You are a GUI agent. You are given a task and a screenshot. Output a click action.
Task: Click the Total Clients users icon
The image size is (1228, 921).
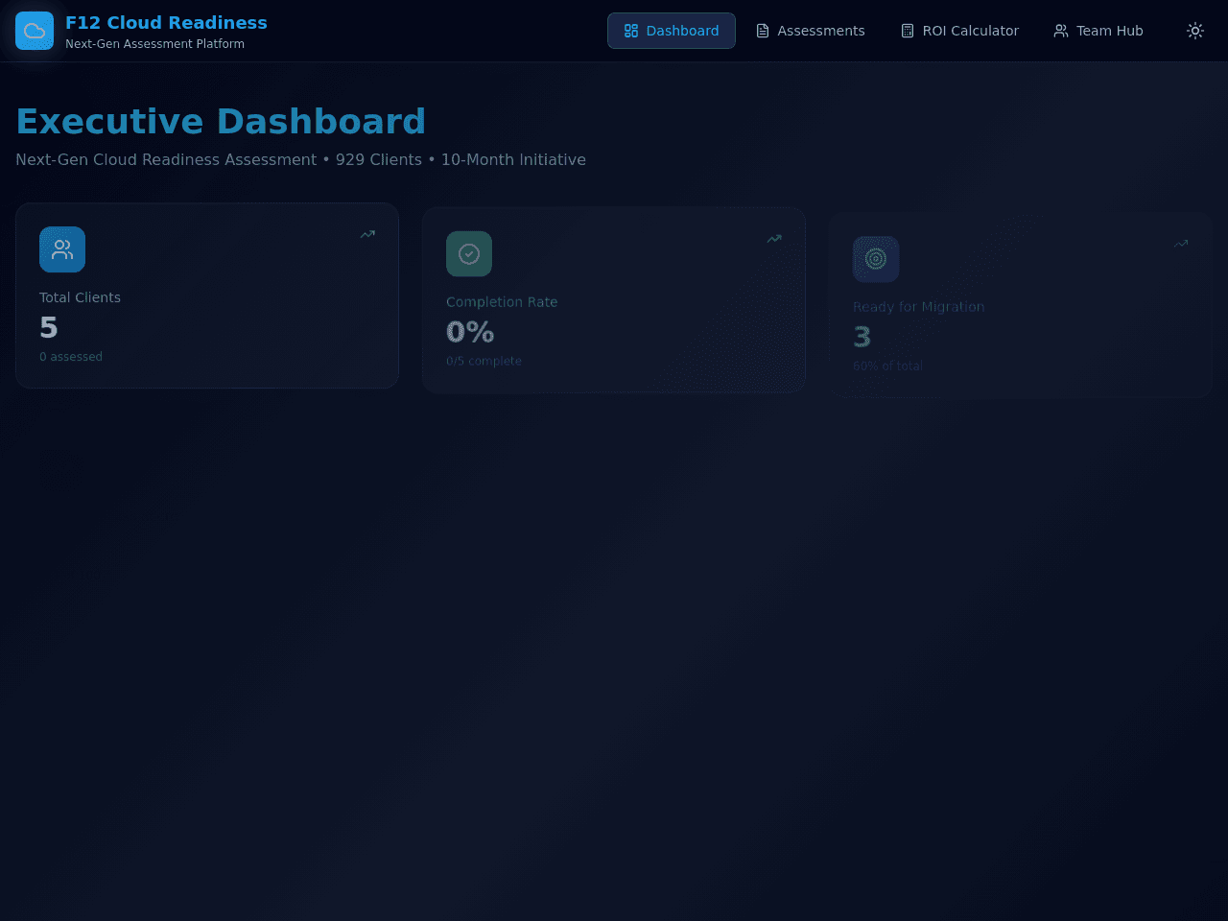[x=62, y=249]
